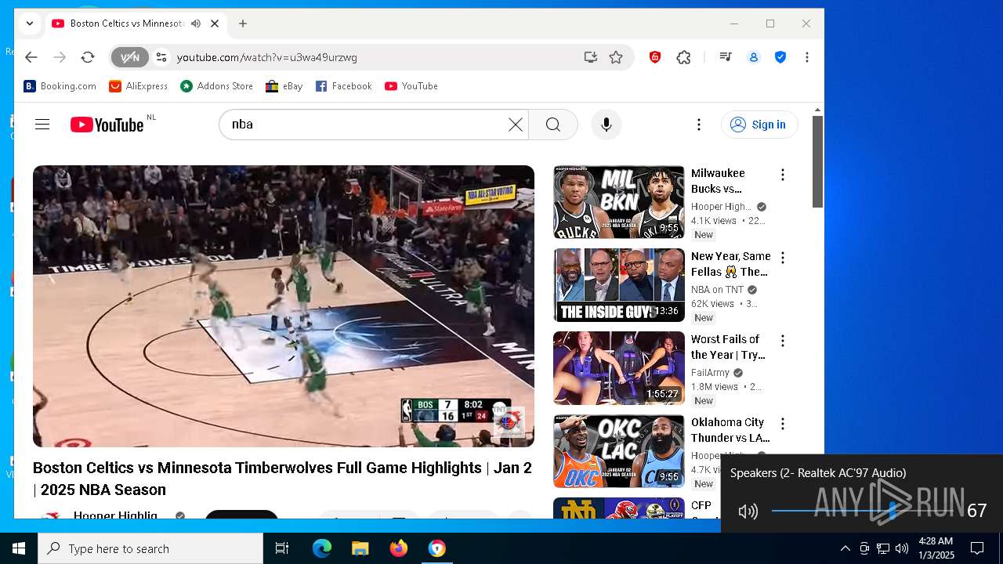The image size is (1003, 564).
Task: Focus the address bar URL
Action: coord(266,57)
